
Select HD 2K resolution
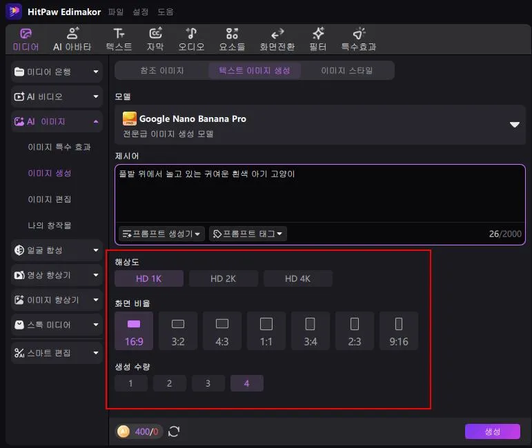(x=224, y=278)
